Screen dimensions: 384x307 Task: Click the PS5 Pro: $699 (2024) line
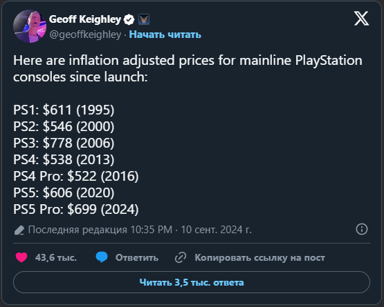pos(76,209)
